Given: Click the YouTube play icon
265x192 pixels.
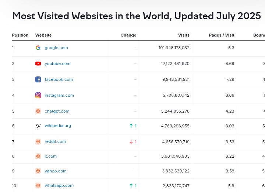Looking at the screenshot, I should point(38,64).
